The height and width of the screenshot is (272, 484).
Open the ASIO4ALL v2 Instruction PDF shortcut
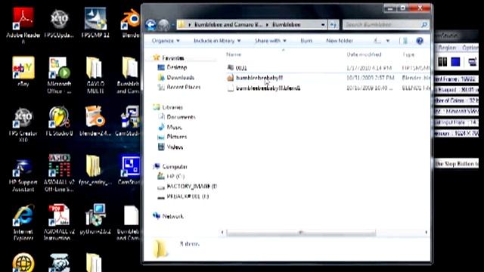pos(59,223)
